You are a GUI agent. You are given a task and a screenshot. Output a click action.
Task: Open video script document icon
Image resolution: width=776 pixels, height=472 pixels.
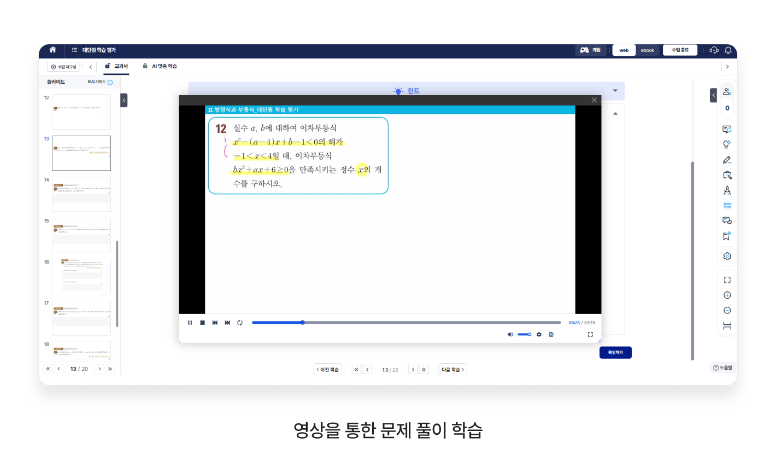tap(551, 334)
